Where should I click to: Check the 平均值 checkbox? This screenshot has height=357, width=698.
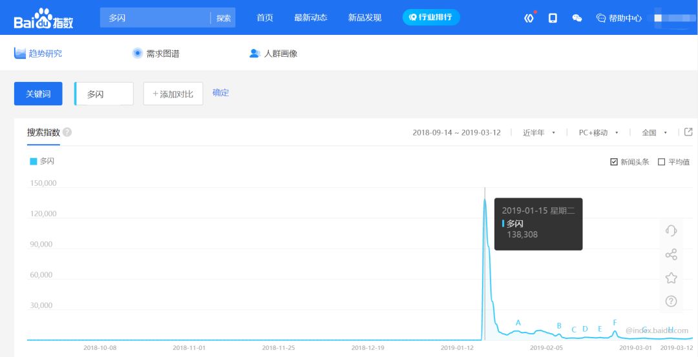tap(662, 162)
